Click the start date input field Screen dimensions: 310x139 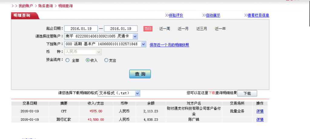(81, 29)
